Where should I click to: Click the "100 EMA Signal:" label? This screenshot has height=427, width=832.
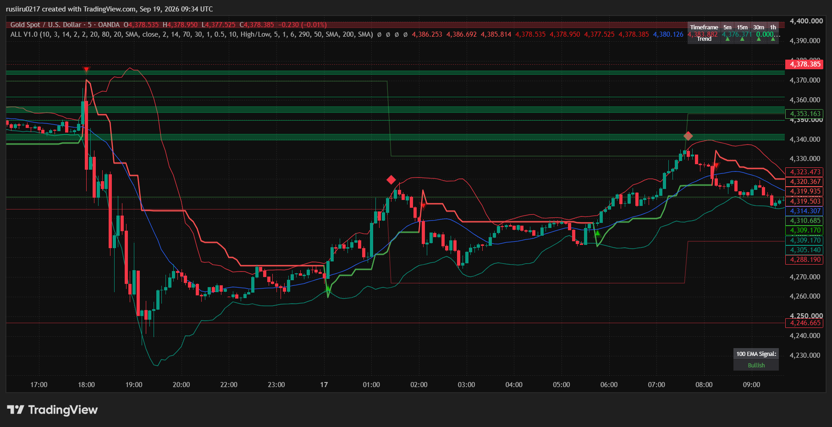tap(756, 354)
